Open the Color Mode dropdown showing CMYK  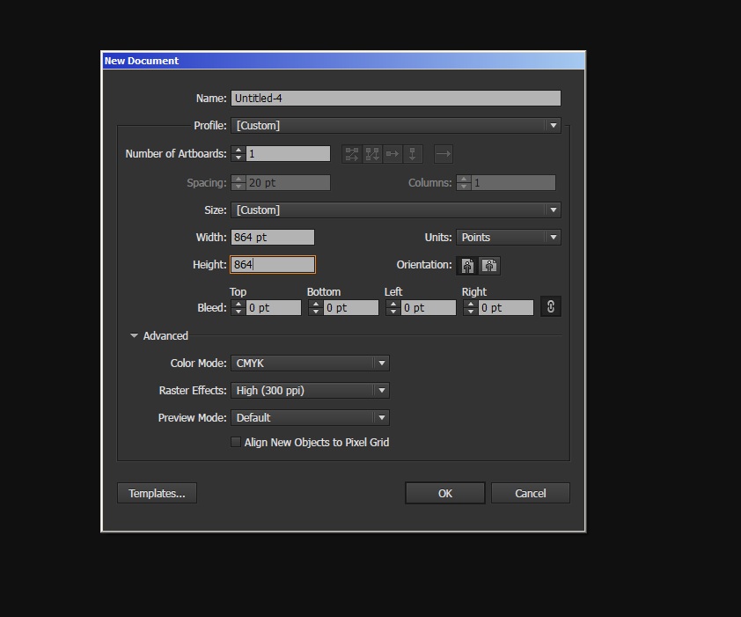310,364
